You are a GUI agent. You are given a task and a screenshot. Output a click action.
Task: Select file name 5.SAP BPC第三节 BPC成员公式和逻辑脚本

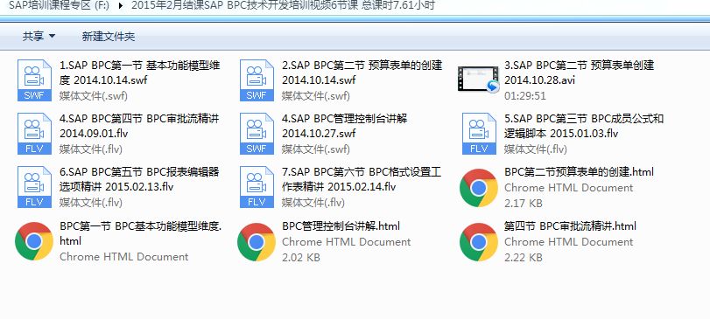pyautogui.click(x=584, y=126)
